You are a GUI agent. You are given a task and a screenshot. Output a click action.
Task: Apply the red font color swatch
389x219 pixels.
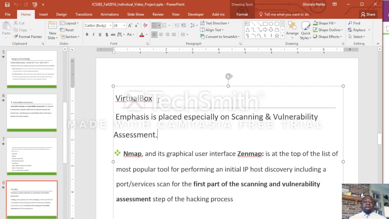click(142, 35)
